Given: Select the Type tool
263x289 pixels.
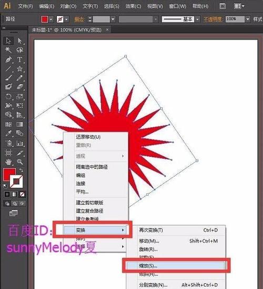Looking at the screenshot, I should (x=19, y=59).
